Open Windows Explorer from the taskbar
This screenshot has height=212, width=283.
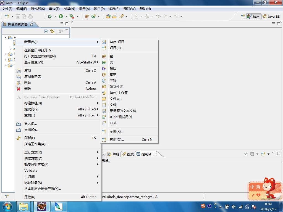tap(23, 206)
